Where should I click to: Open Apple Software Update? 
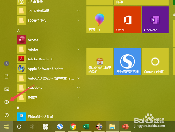pos(49,69)
